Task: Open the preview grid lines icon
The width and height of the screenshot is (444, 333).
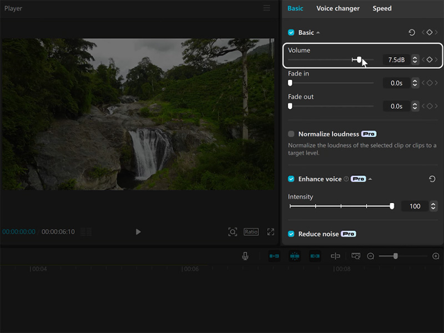Action: coord(86,232)
